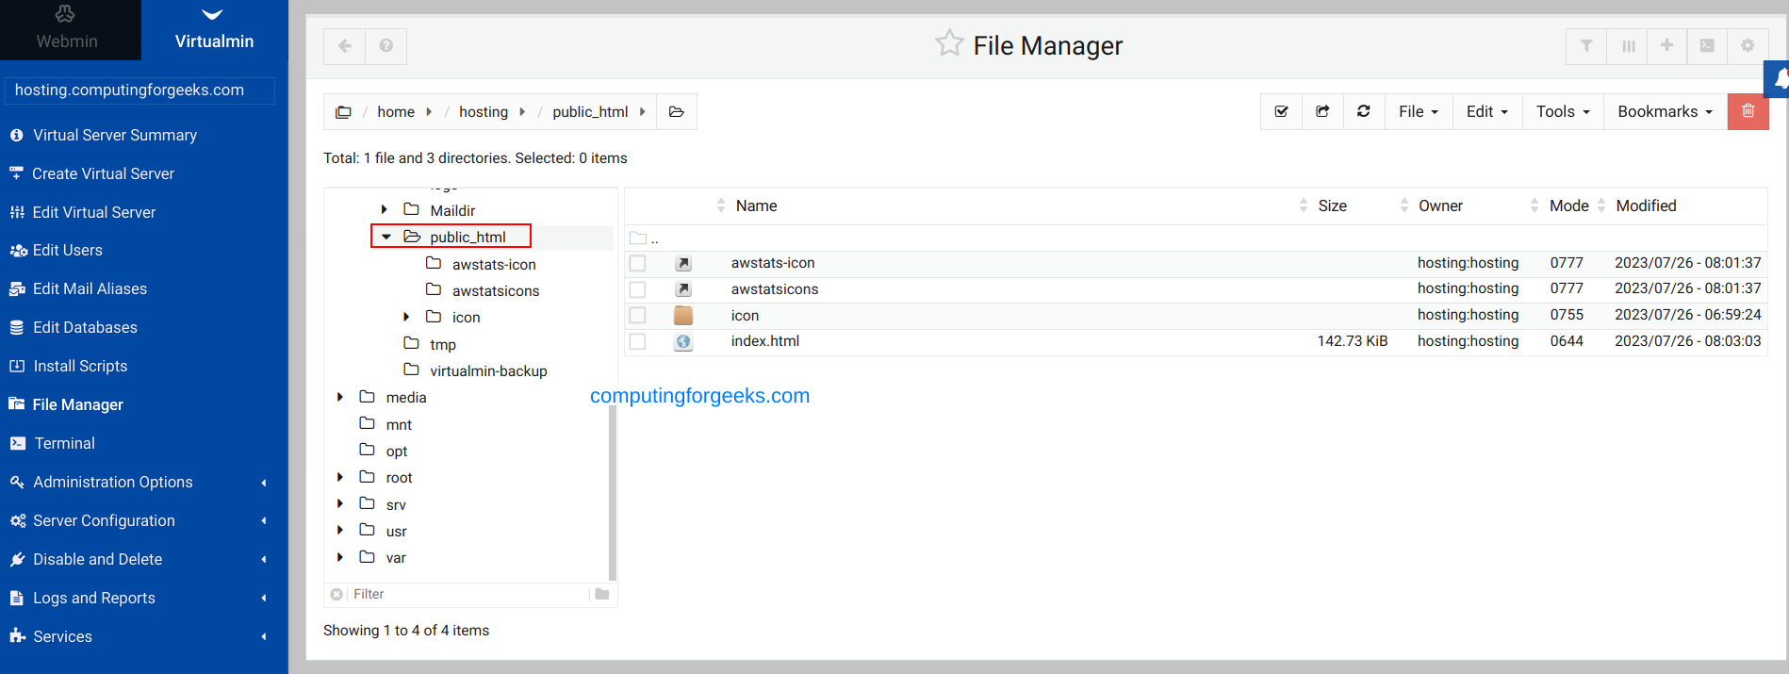Click the filter funnel icon
Image resolution: width=1789 pixels, height=674 pixels.
click(x=1586, y=45)
